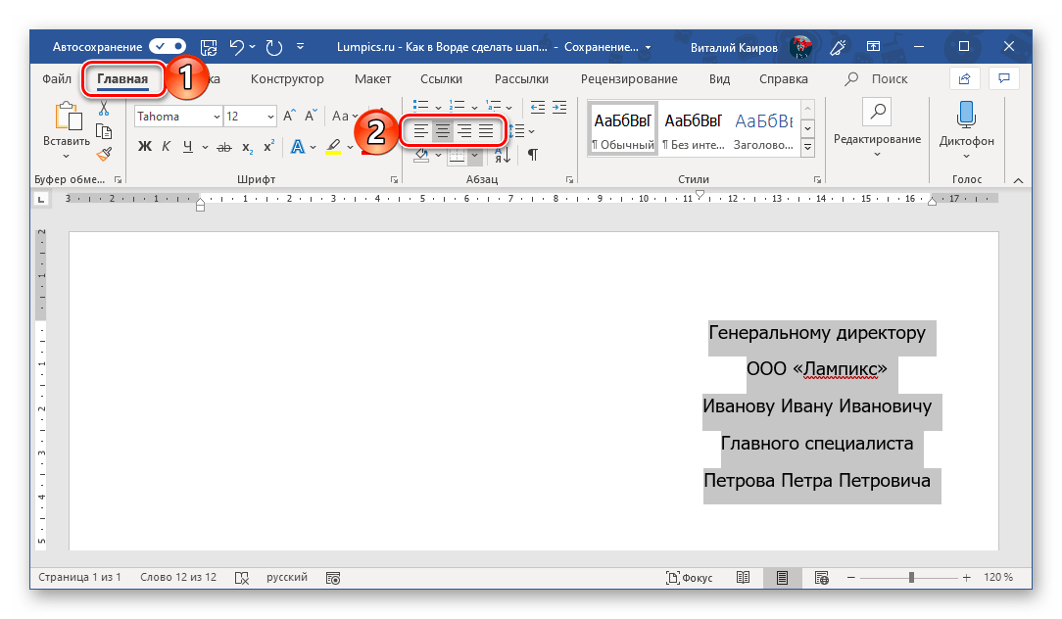Show paragraph marks with pilcrow icon
This screenshot has height=619, width=1062.
click(x=533, y=154)
